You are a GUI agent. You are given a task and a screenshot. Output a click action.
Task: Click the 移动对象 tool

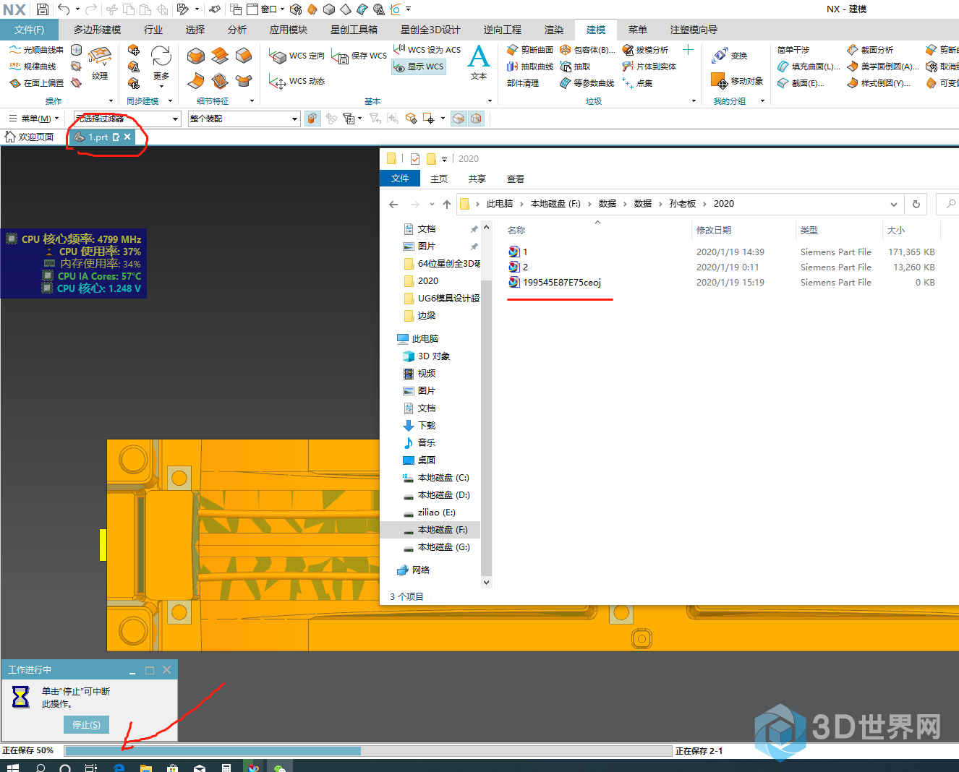(737, 80)
